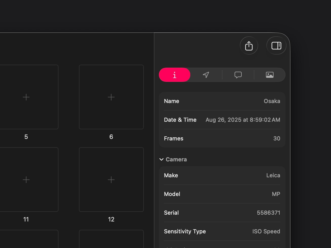Click plus icon in frame 12

[111, 180]
